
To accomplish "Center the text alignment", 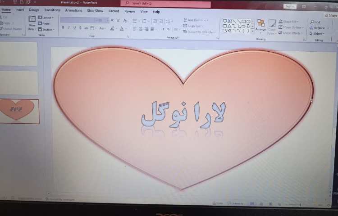I will 141,29.
